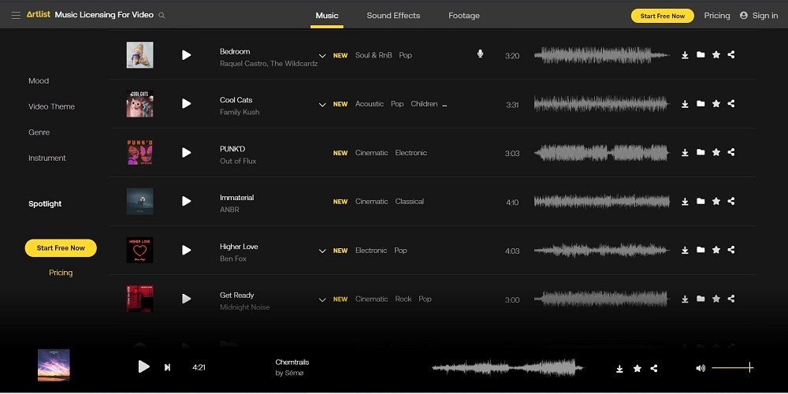Add Cool Cats to a folder
The height and width of the screenshot is (394, 788).
[x=701, y=103]
